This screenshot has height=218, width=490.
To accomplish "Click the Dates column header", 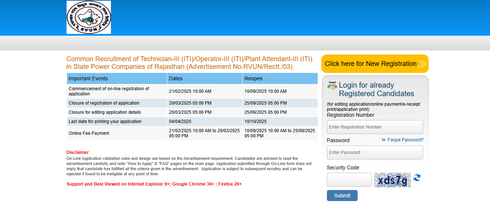I will tap(176, 78).
